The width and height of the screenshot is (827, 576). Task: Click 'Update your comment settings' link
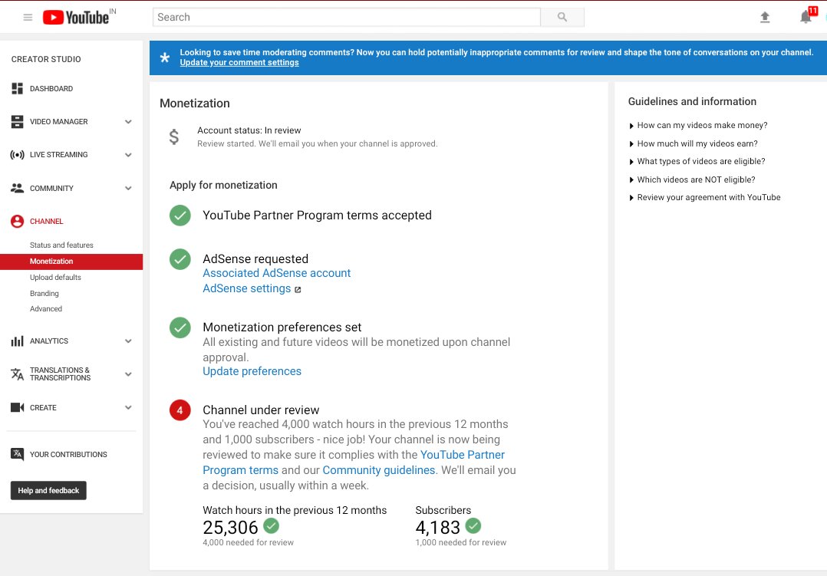tap(239, 63)
